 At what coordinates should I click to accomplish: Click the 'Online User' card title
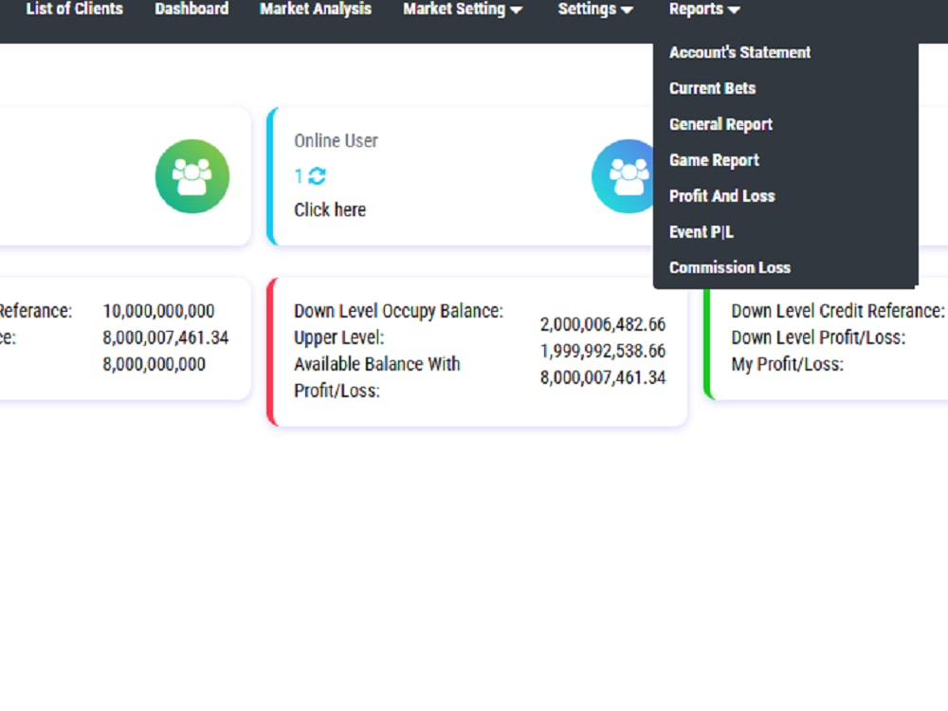[x=337, y=141]
